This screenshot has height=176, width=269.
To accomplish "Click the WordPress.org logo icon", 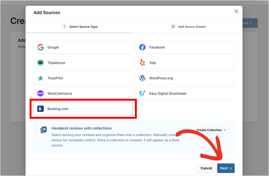I will tap(142, 78).
